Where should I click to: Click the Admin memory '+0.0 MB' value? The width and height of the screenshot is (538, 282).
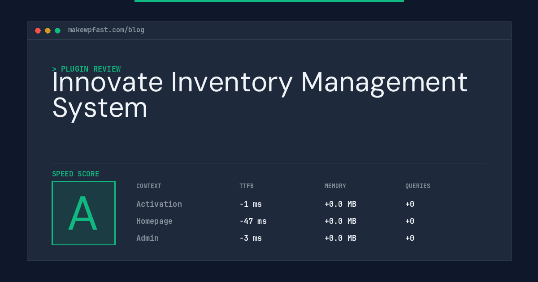click(340, 238)
